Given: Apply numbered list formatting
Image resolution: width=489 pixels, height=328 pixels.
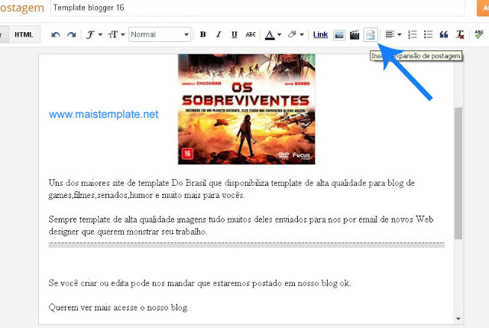Looking at the screenshot, I should click(413, 34).
